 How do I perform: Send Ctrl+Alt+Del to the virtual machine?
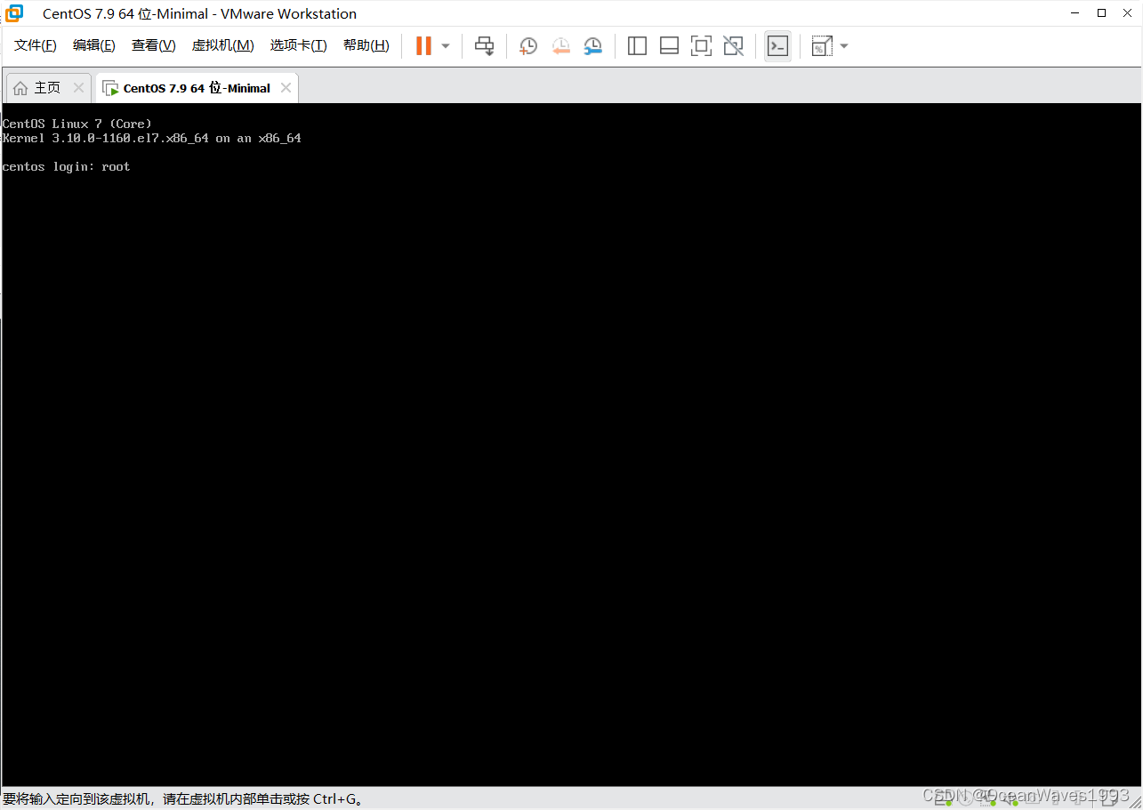[x=484, y=46]
